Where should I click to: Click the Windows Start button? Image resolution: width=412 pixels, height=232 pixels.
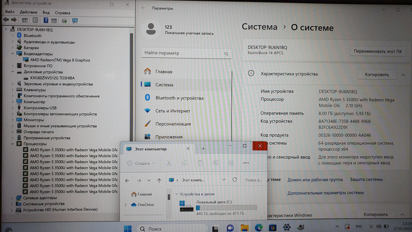click(128, 228)
